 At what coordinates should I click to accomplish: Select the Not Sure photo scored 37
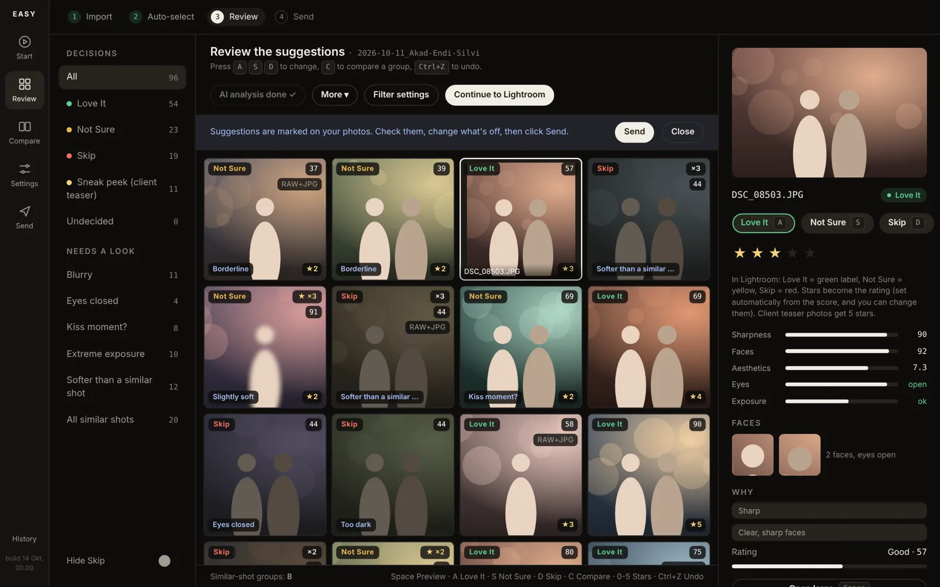265,219
